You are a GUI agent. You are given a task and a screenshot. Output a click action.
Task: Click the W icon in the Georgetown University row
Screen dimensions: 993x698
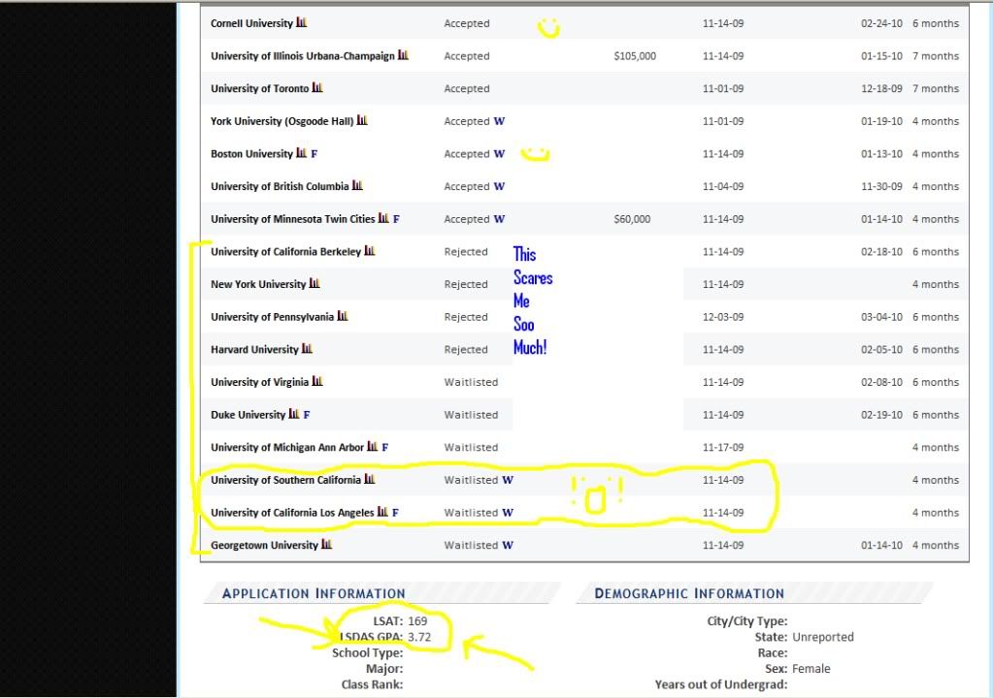[508, 545]
